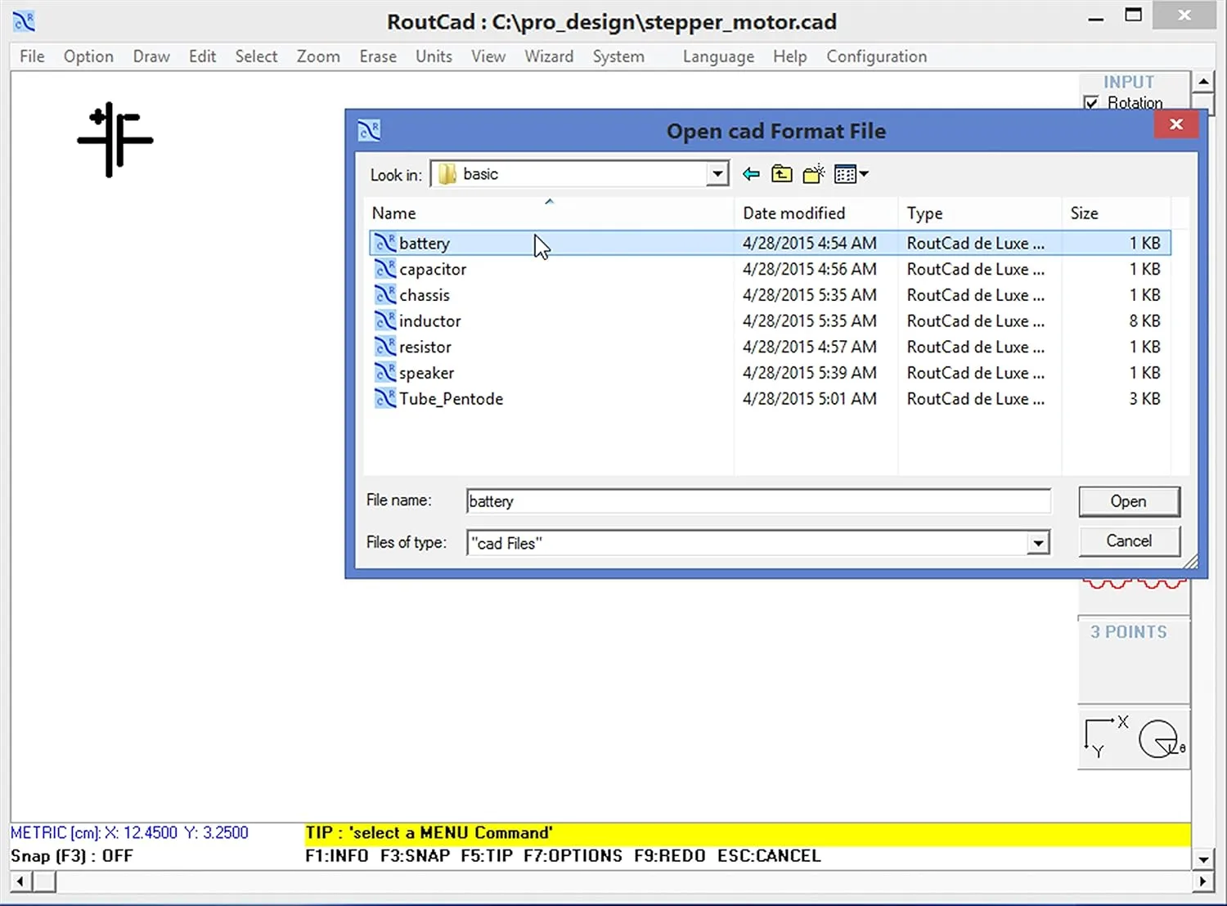Open the Views icon dropdown arrow
Image resolution: width=1227 pixels, height=906 pixels.
[863, 174]
